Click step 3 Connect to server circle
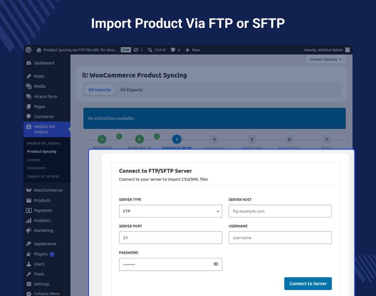The image size is (376, 296). click(177, 139)
